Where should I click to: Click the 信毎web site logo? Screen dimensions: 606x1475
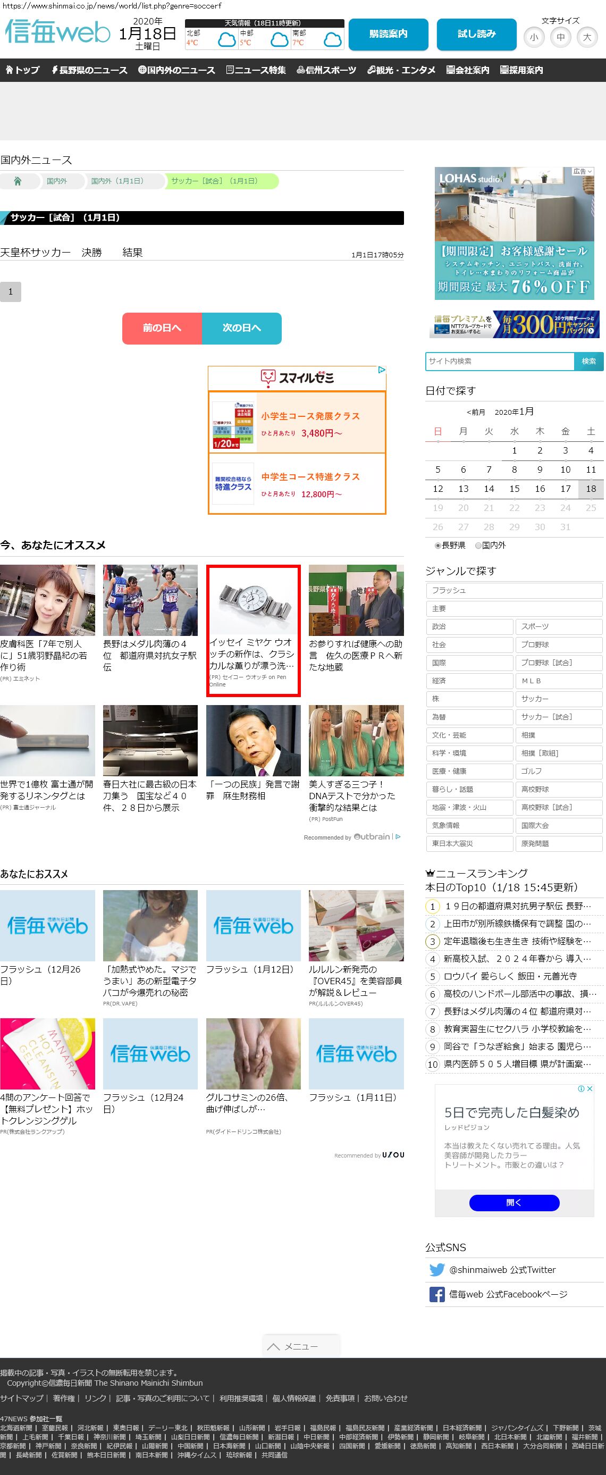point(57,32)
